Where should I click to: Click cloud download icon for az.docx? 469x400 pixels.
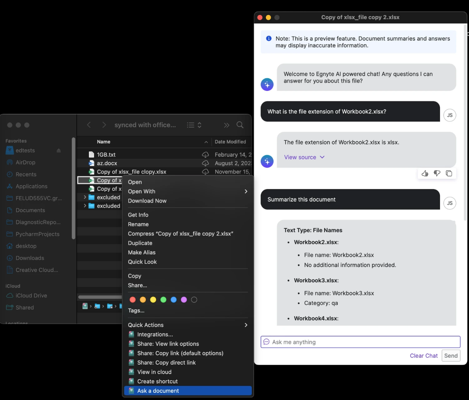(205, 163)
